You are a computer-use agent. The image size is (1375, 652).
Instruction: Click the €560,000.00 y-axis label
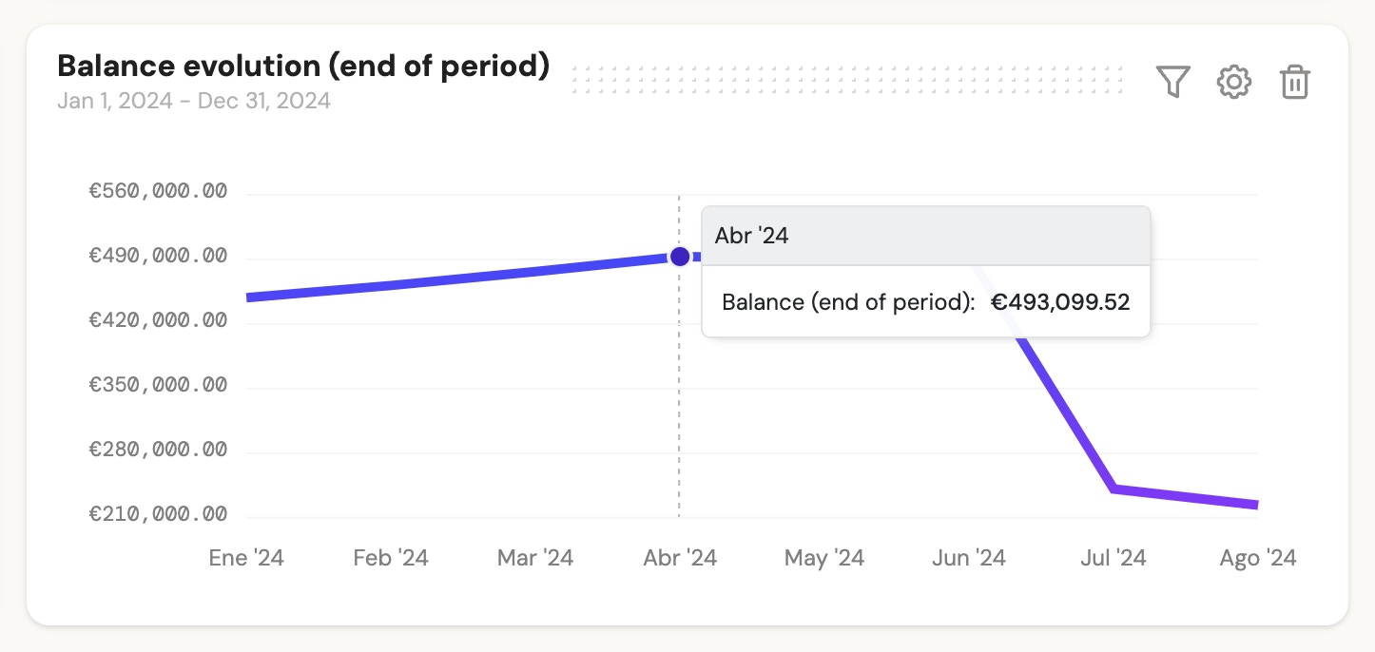pyautogui.click(x=159, y=191)
